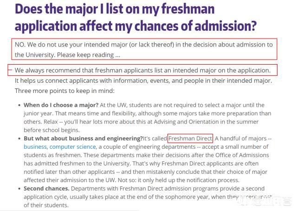The width and height of the screenshot is (297, 211).
Task: Click the "business" hyperlink
Action: point(35,146)
